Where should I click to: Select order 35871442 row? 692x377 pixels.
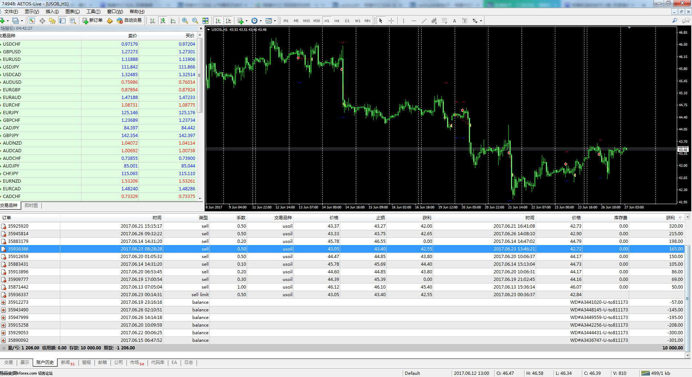pos(342,287)
